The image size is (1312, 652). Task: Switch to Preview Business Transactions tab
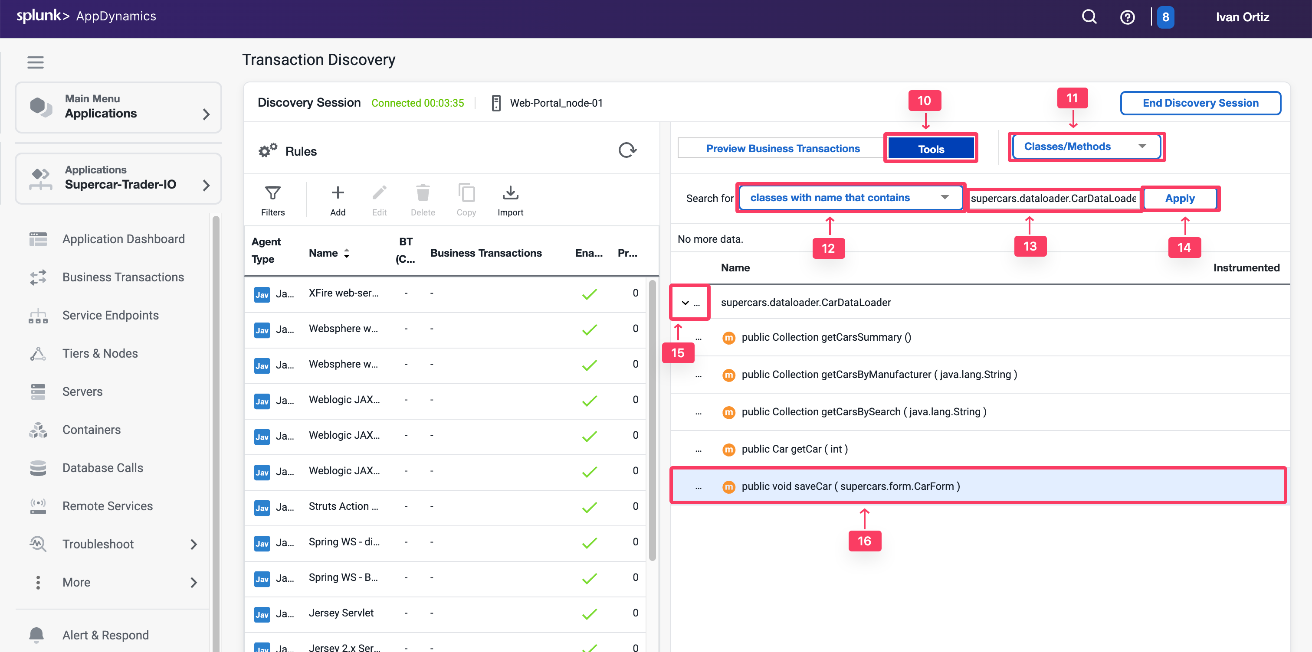point(782,149)
